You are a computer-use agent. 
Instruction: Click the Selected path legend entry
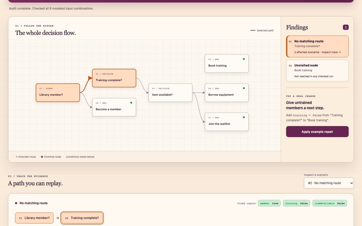[262, 30]
